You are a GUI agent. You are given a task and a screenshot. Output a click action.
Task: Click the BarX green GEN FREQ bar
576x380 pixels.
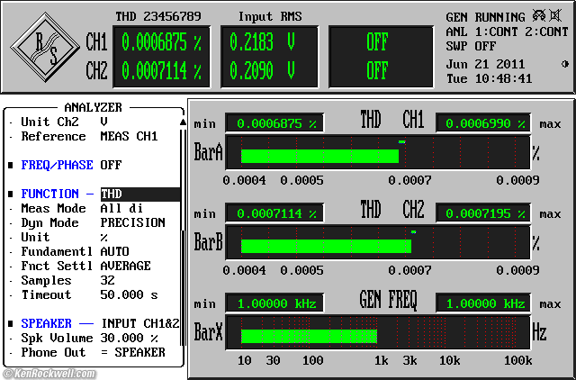[x=309, y=336]
